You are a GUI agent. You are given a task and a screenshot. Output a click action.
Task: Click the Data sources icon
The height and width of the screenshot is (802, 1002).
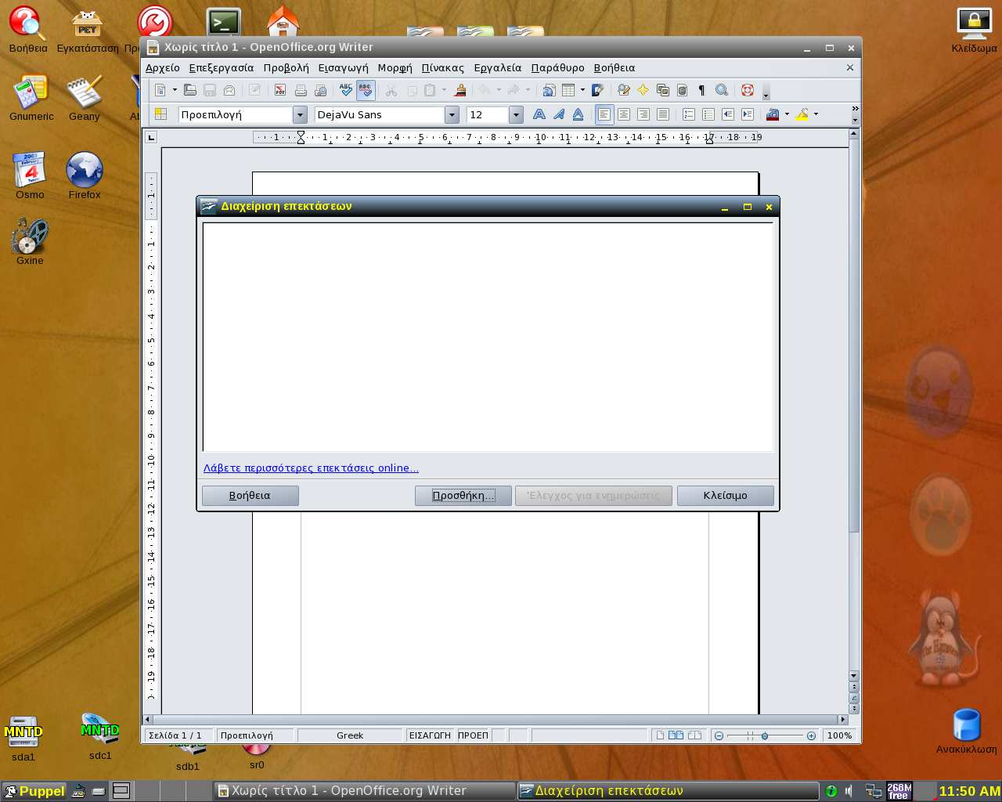[682, 90]
